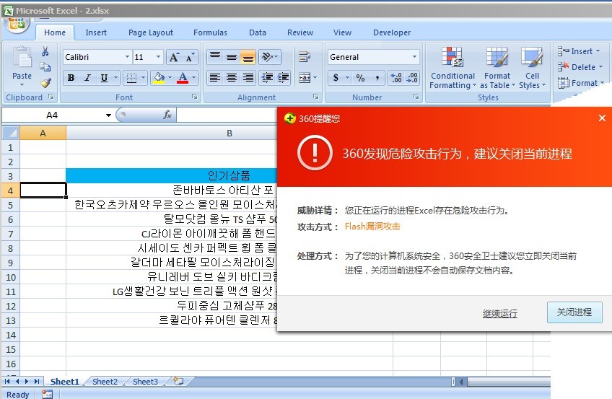This screenshot has width=612, height=399.
Task: Toggle Underline formatting
Action: (104, 78)
